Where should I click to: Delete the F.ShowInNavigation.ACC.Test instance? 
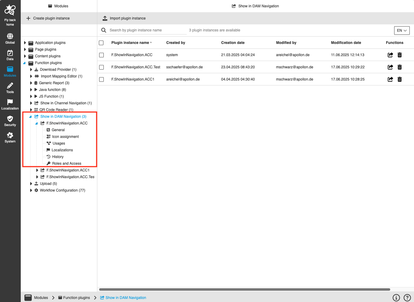(399, 67)
